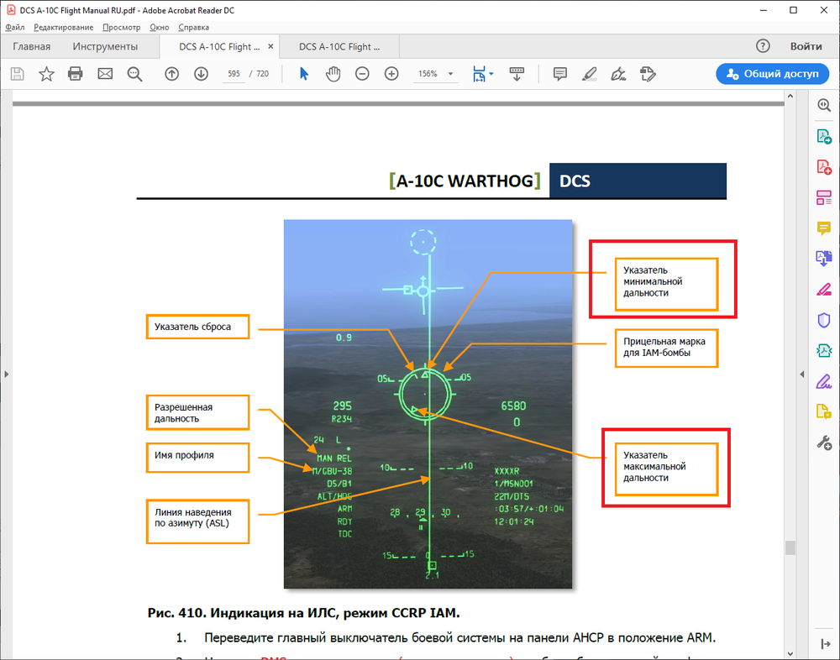Click the Войти sign-in button
This screenshot has height=660, width=840.
pyautogui.click(x=806, y=46)
